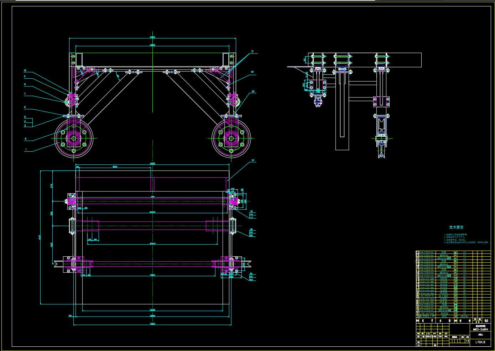Screen dimensions: 495x351
Task: Select the 1:5 scale cell in title block
Action: point(467,341)
